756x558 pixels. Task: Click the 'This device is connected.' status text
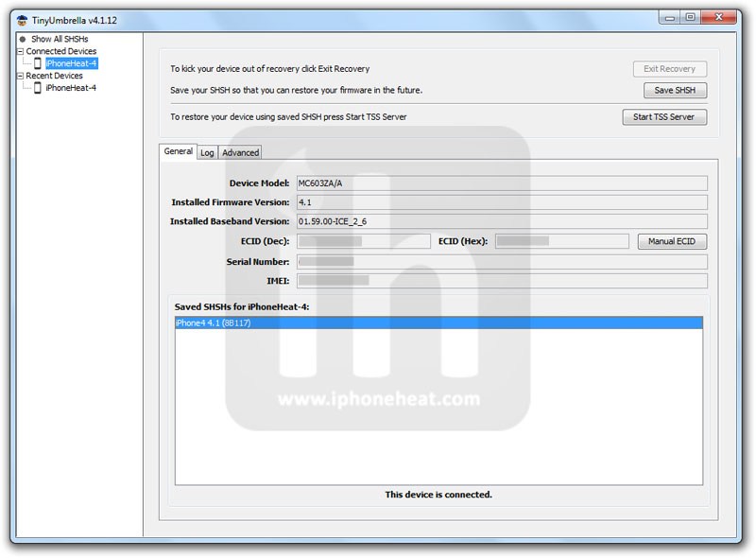pos(438,495)
